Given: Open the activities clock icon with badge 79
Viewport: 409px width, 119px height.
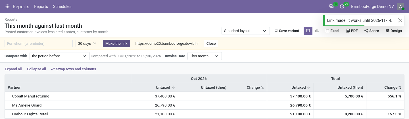Looking at the screenshot, I should [x=342, y=7].
